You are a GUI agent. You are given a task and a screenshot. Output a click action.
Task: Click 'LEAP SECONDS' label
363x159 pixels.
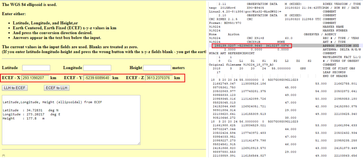334,72
